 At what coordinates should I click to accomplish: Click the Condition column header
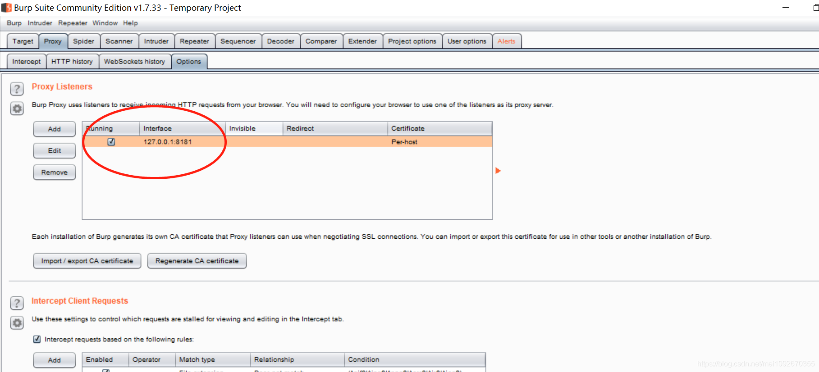[x=415, y=359]
